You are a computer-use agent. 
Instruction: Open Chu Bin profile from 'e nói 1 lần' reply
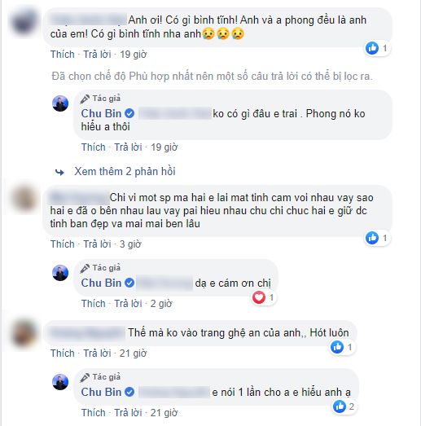coord(101,392)
